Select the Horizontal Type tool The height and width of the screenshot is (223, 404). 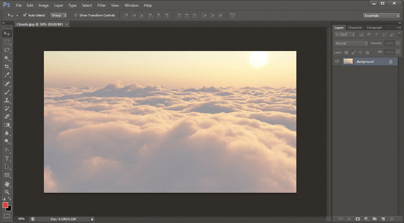[7, 158]
